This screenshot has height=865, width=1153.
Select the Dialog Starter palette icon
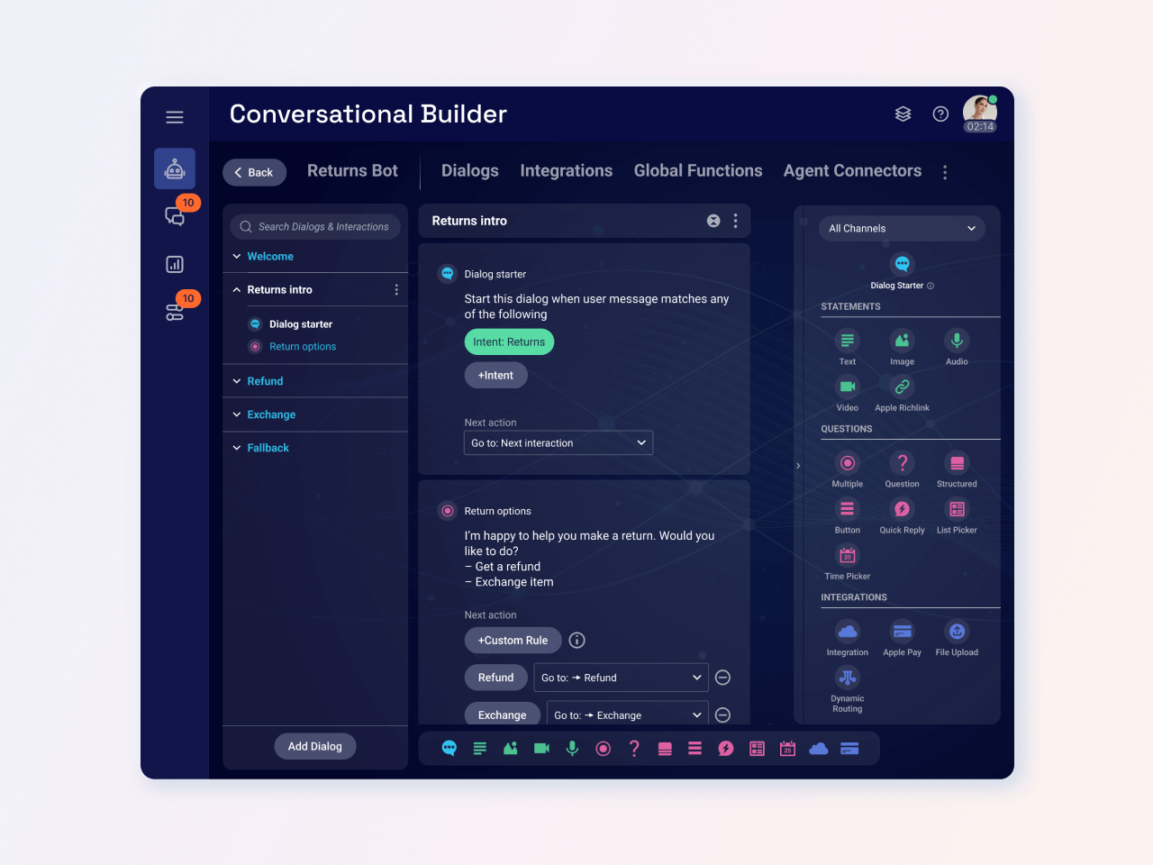click(902, 264)
